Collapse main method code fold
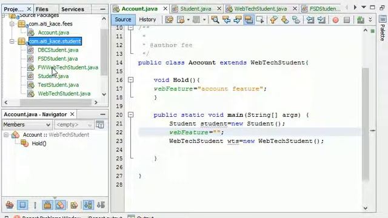The image size is (388, 218). click(x=130, y=114)
